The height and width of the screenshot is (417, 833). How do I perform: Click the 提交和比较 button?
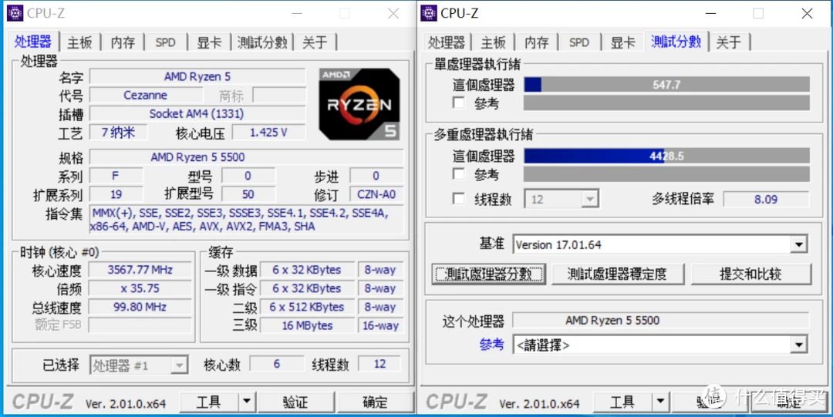click(x=751, y=274)
